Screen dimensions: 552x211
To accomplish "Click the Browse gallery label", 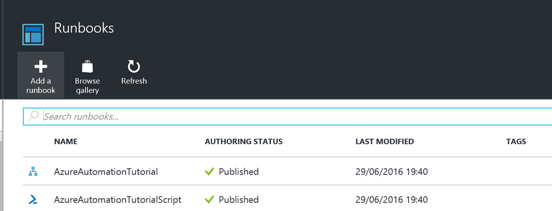I will pyautogui.click(x=87, y=86).
